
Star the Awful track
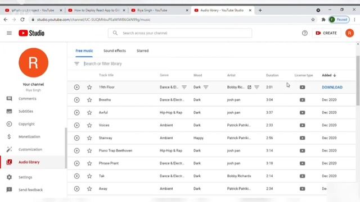point(89,113)
